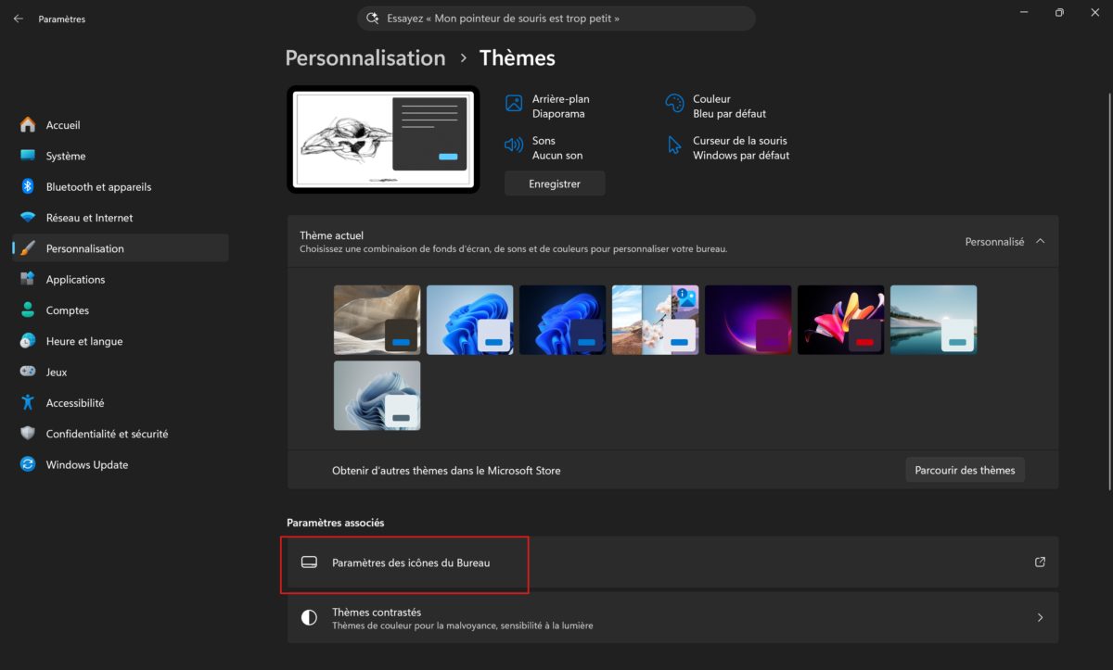Viewport: 1113px width, 670px height.
Task: Click the Réseau et Internet wifi icon
Action: click(28, 218)
